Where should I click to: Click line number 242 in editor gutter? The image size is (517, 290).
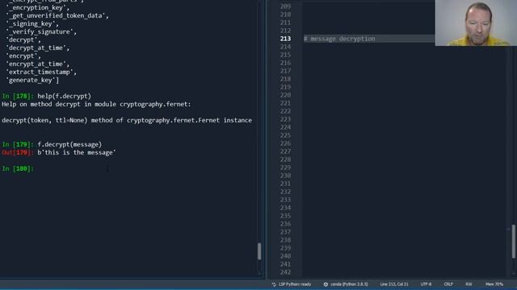pyautogui.click(x=285, y=272)
